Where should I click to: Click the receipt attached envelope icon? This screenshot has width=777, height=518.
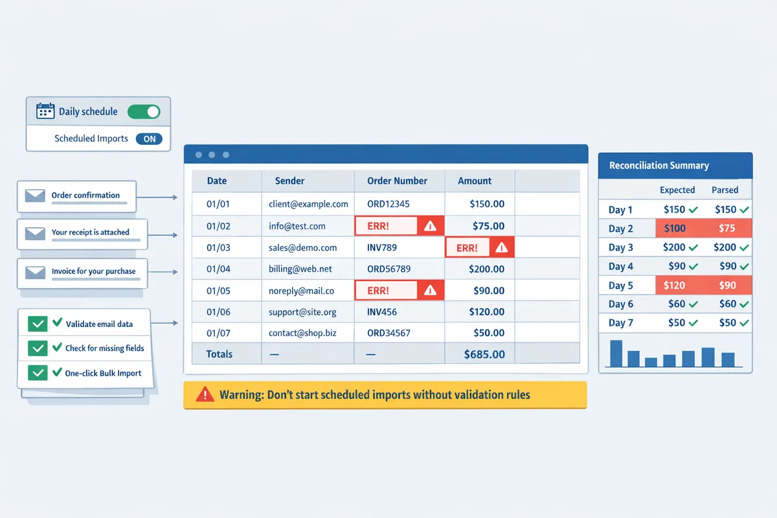click(x=34, y=233)
